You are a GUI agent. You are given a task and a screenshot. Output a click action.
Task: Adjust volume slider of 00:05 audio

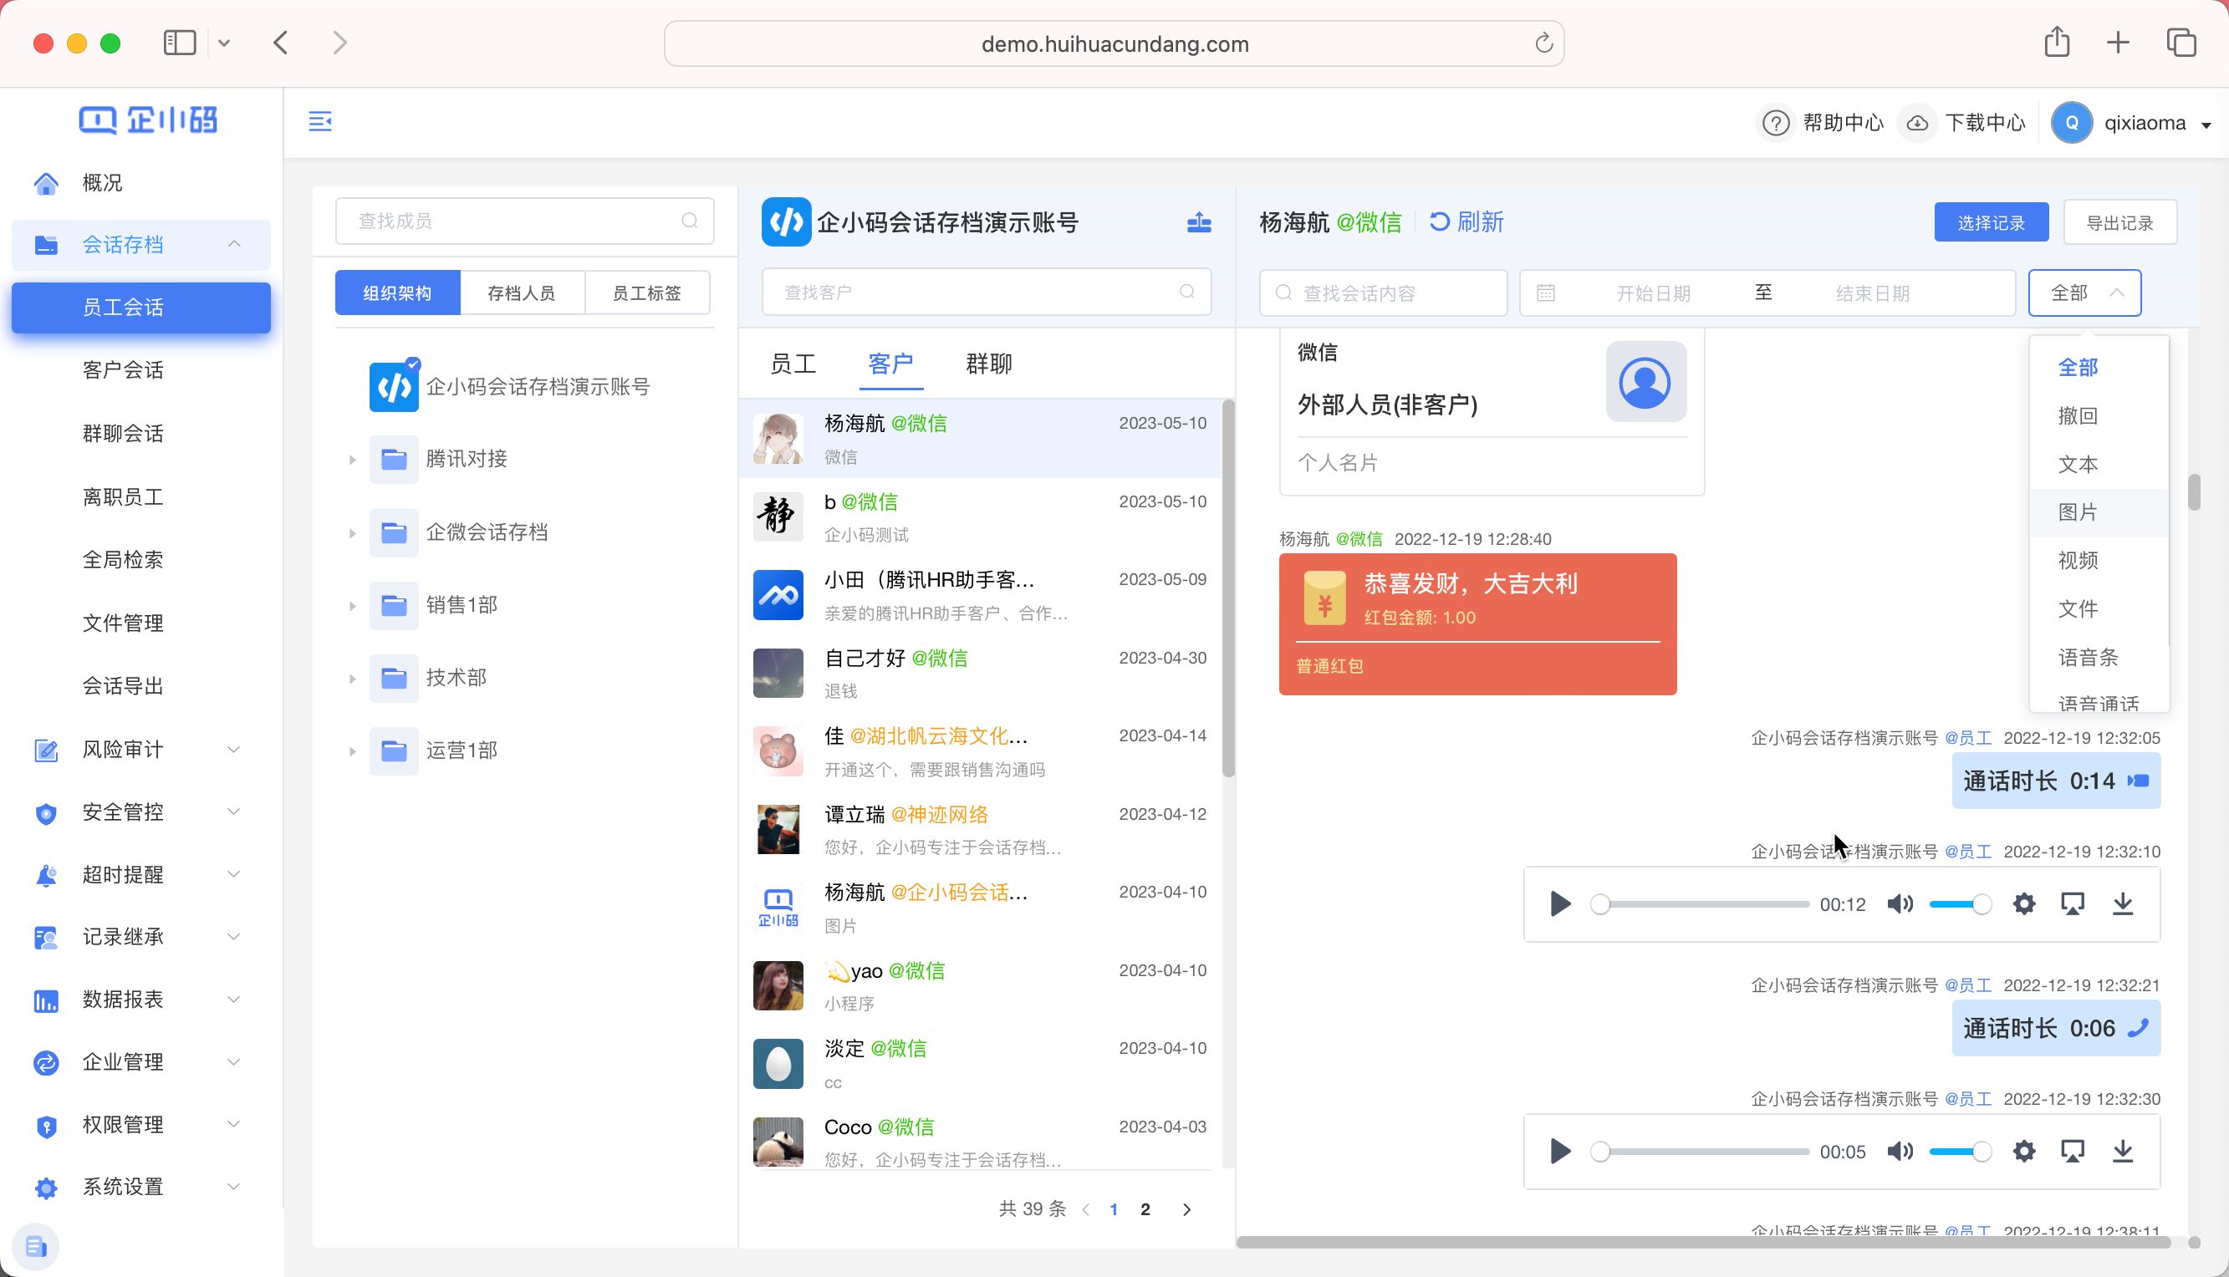(x=1961, y=1152)
